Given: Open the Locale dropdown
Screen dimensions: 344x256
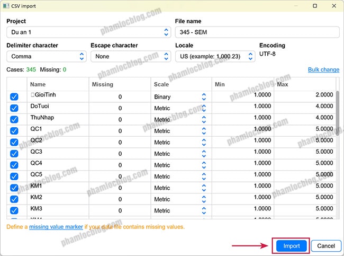Looking at the screenshot, I should click(215, 57).
